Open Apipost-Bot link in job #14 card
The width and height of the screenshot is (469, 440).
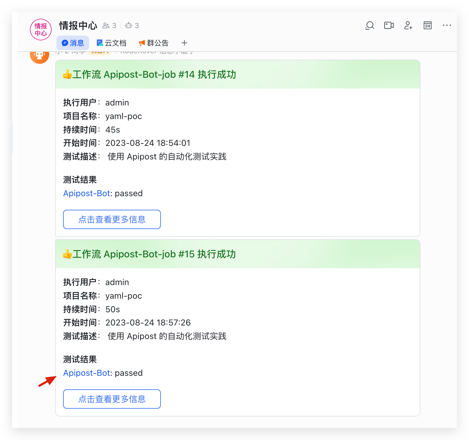coord(86,193)
